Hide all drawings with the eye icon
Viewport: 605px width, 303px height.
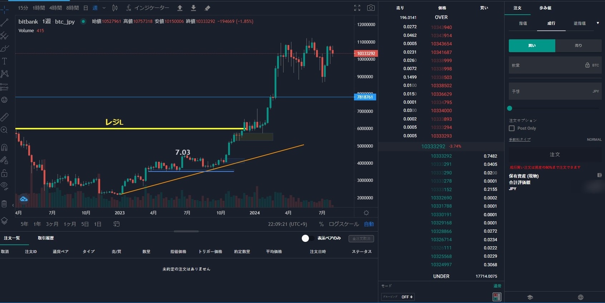(4, 185)
